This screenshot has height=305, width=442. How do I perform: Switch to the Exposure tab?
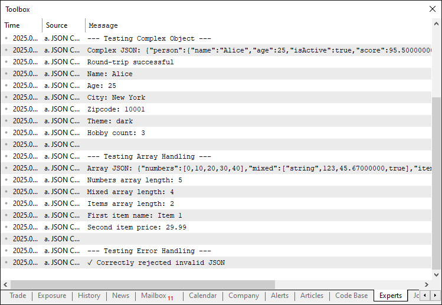coord(52,296)
